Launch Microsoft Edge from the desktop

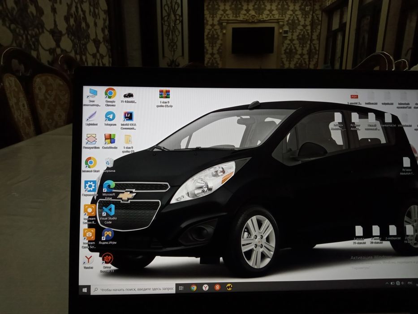pyautogui.click(x=108, y=190)
